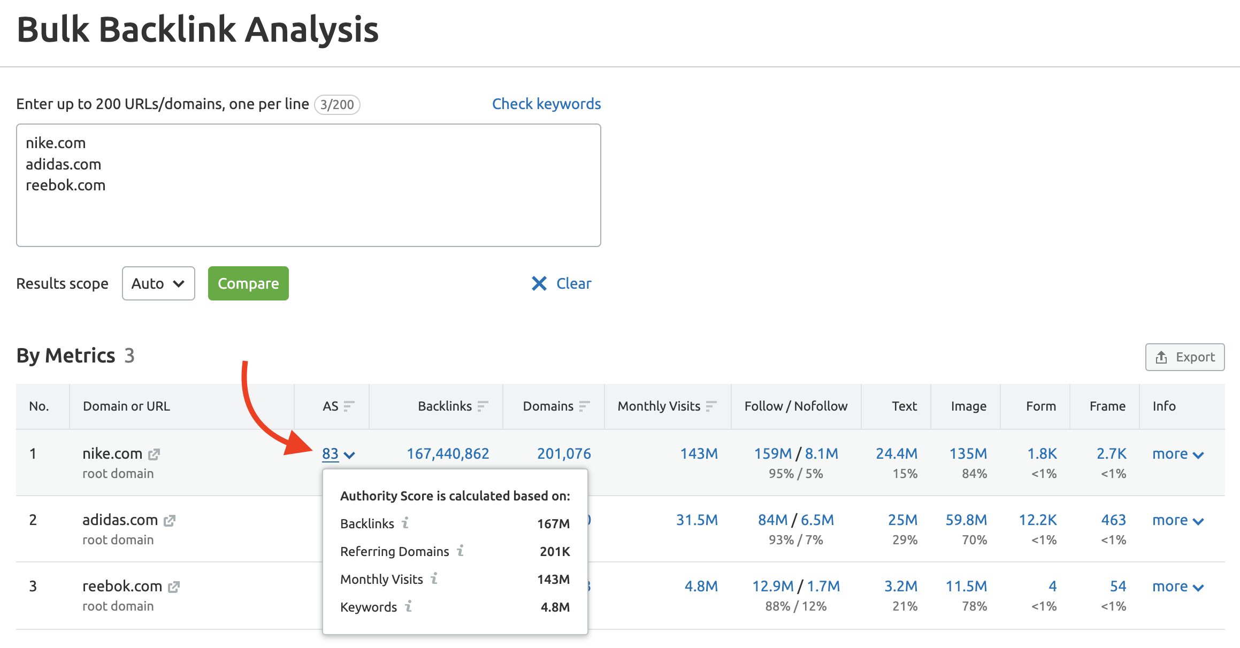Open reebok.com image links 11.5M
The width and height of the screenshot is (1240, 648).
(966, 587)
